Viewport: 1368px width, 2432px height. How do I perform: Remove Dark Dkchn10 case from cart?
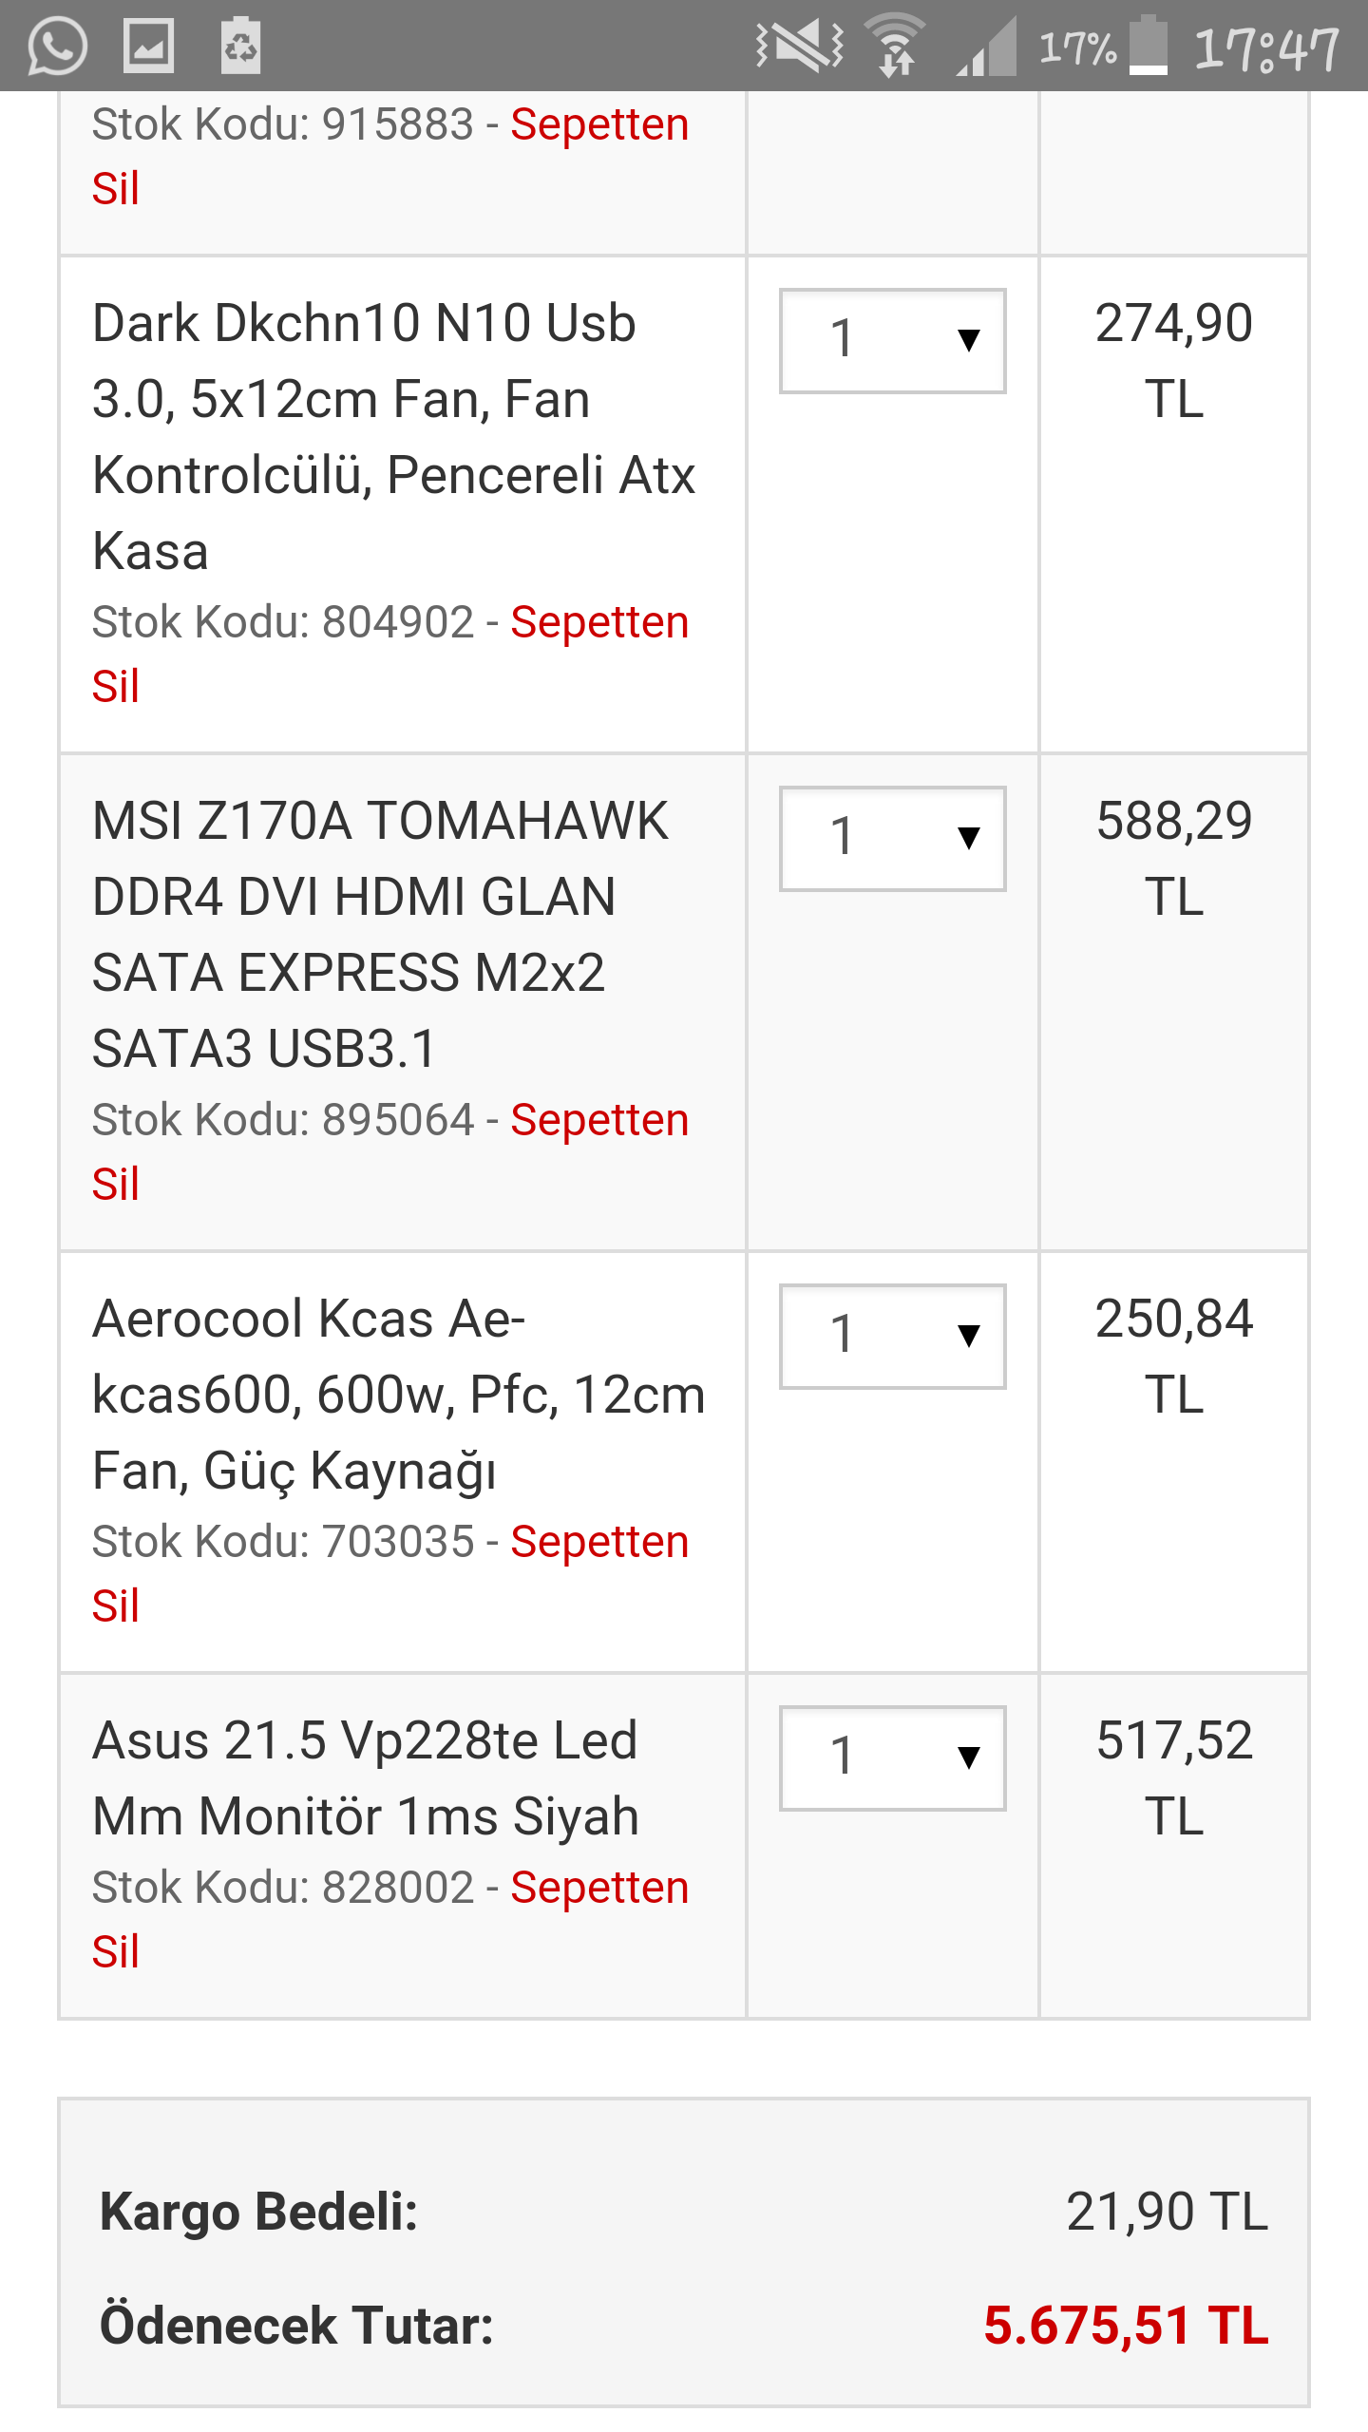click(598, 624)
